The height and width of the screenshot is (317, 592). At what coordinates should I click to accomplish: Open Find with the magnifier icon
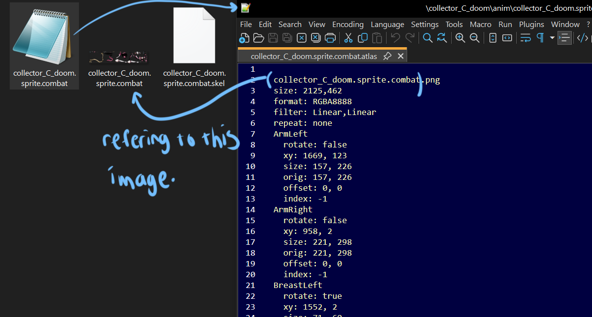point(427,38)
